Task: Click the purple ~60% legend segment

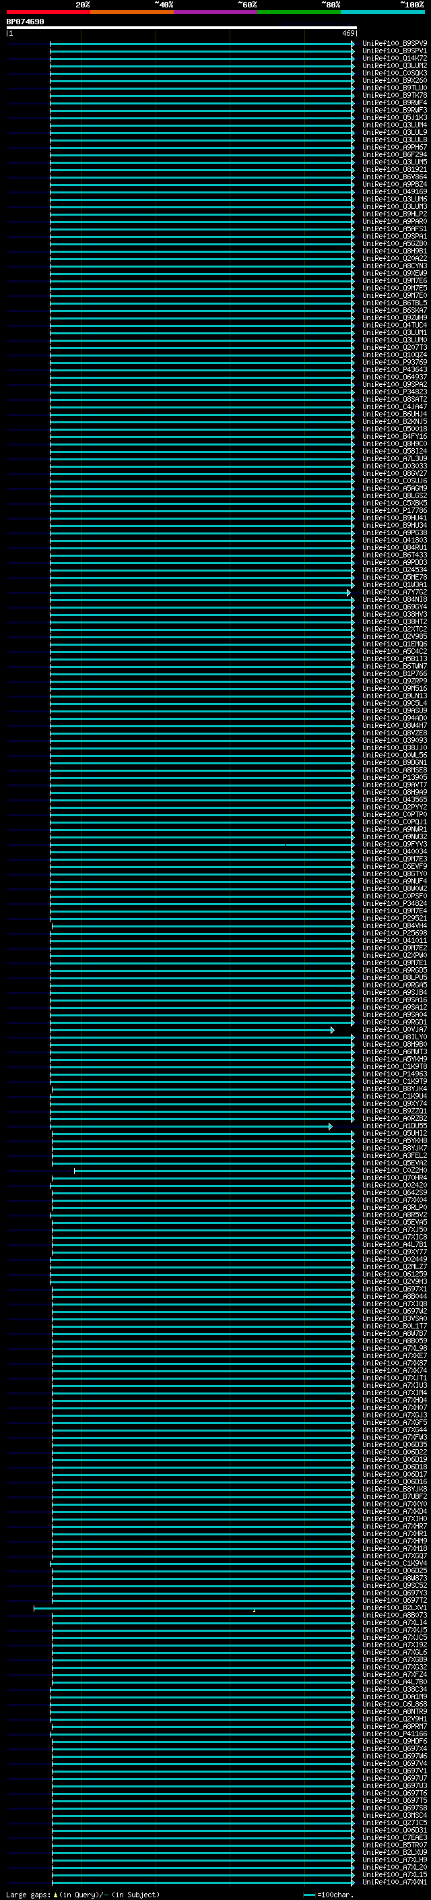Action: pyautogui.click(x=216, y=12)
